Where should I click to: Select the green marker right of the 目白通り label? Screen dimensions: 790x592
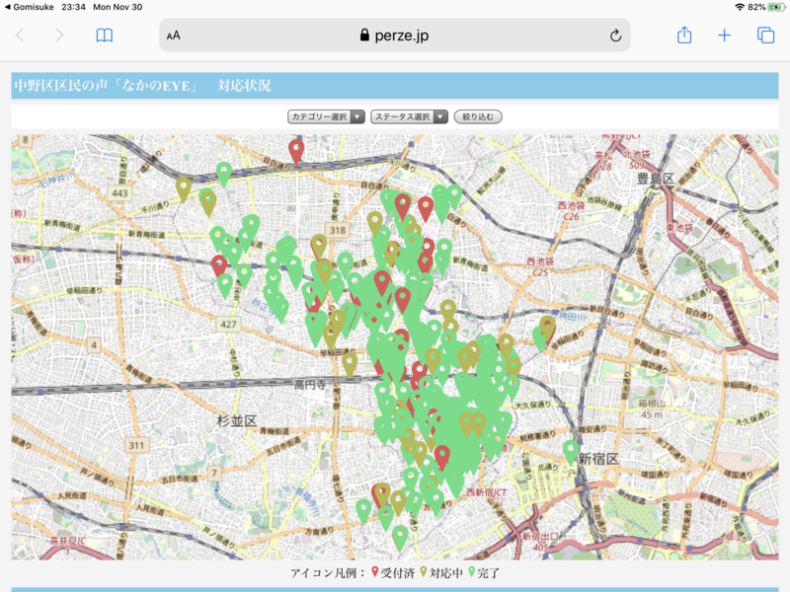(x=453, y=194)
